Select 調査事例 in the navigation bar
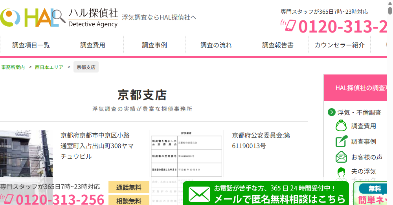The width and height of the screenshot is (393, 205). coord(154,45)
